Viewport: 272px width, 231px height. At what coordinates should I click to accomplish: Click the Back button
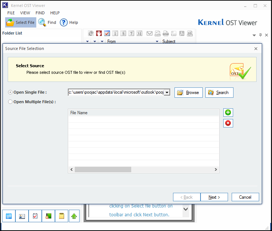click(x=187, y=197)
